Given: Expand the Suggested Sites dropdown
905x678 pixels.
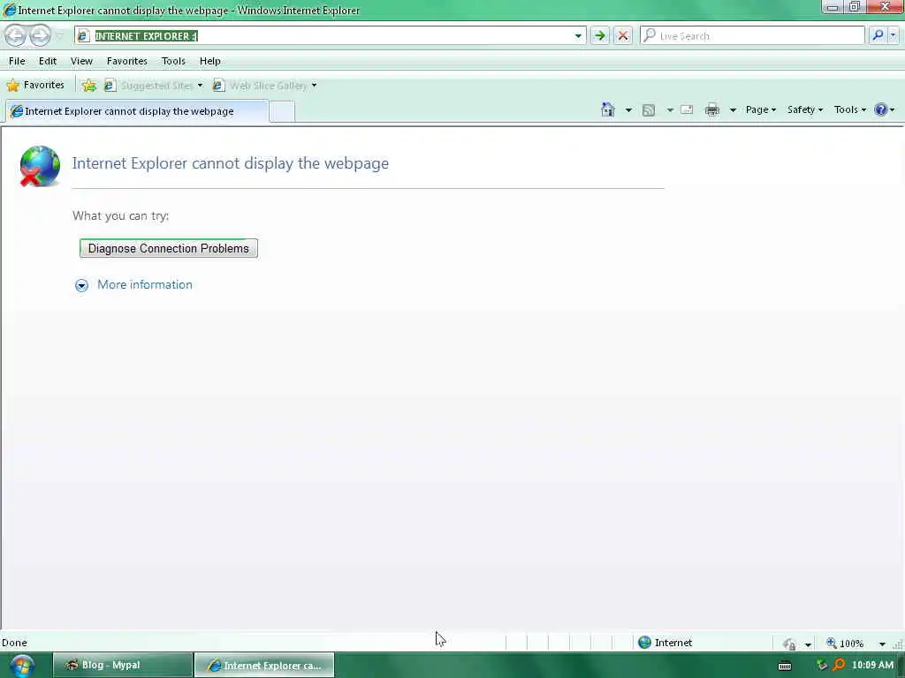Looking at the screenshot, I should pyautogui.click(x=200, y=86).
